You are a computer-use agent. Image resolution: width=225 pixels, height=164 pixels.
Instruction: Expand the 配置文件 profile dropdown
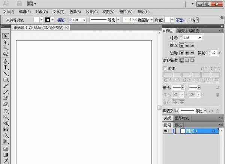pyautogui.click(x=205, y=111)
